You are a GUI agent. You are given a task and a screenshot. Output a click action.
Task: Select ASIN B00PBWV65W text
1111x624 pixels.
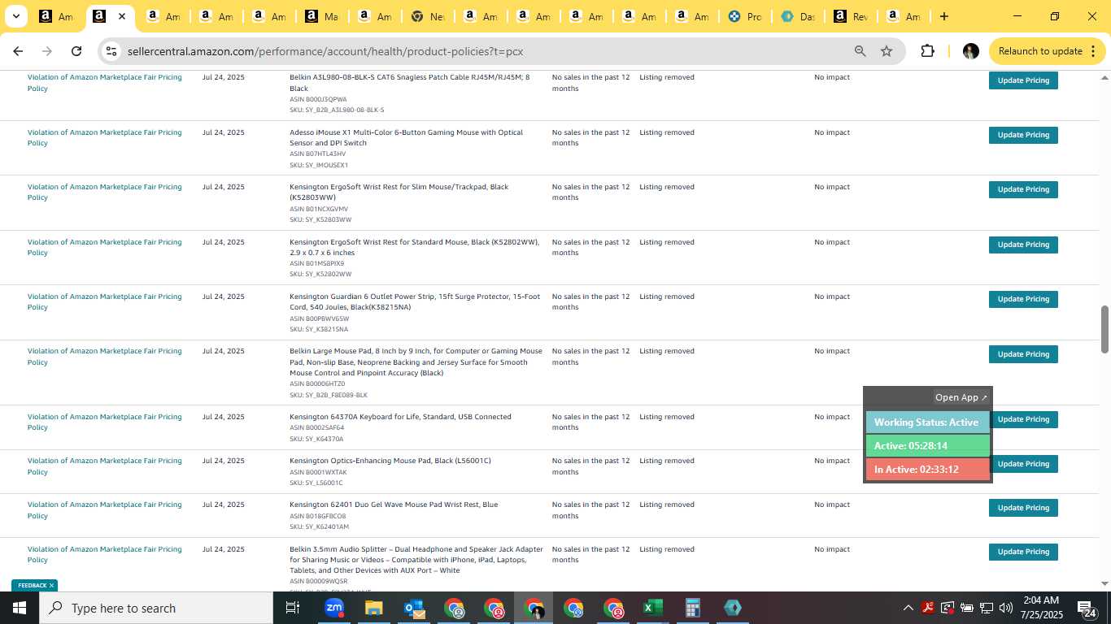tap(319, 318)
